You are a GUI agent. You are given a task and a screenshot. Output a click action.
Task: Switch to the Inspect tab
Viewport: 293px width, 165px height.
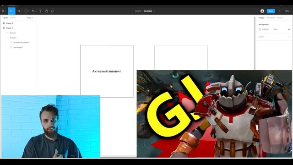coord(280,18)
